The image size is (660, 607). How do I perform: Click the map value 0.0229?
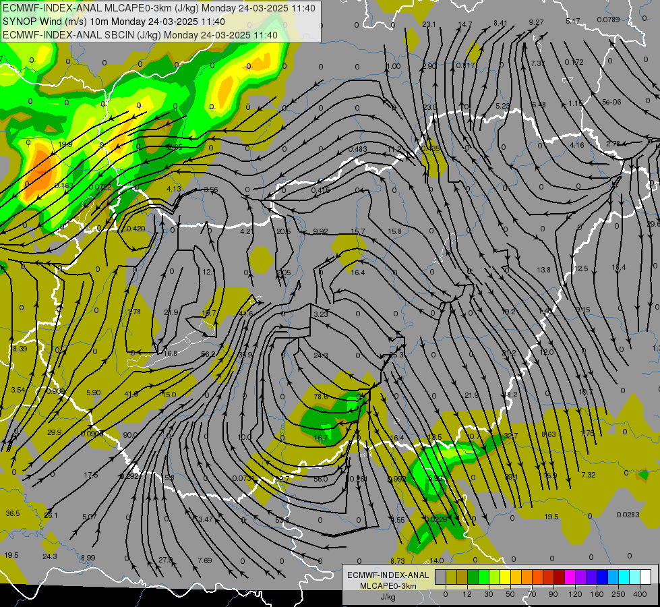coord(436,519)
